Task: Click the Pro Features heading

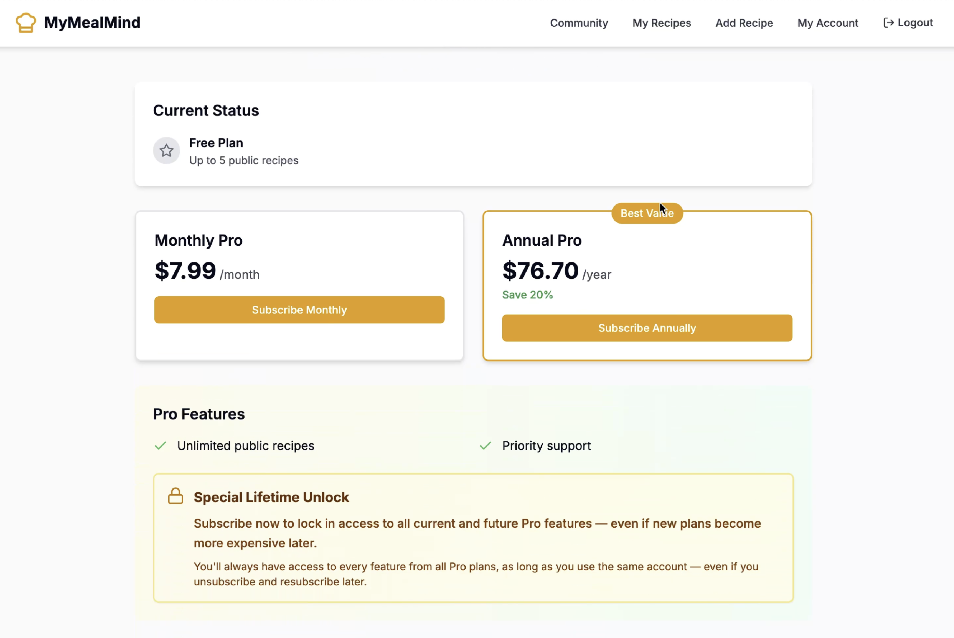Action: click(x=199, y=414)
